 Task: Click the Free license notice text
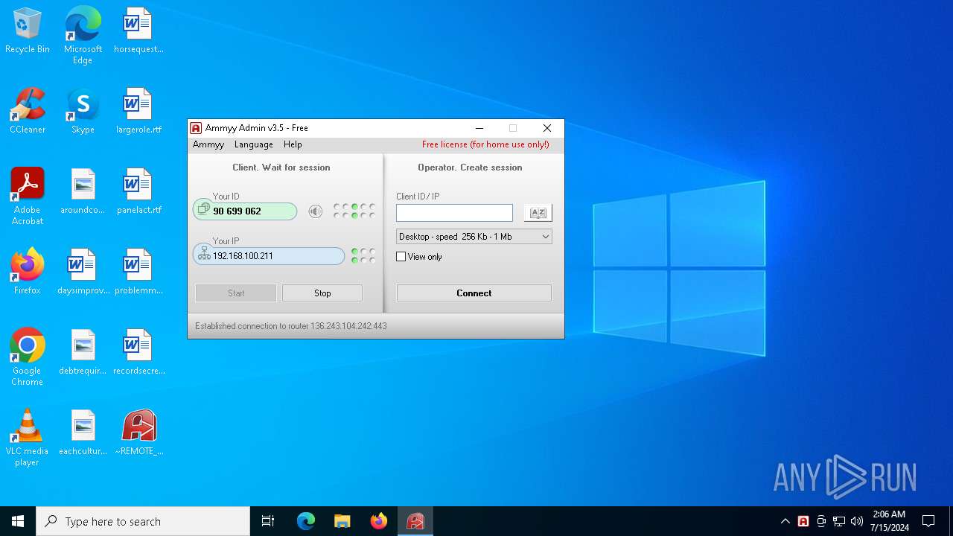click(485, 144)
